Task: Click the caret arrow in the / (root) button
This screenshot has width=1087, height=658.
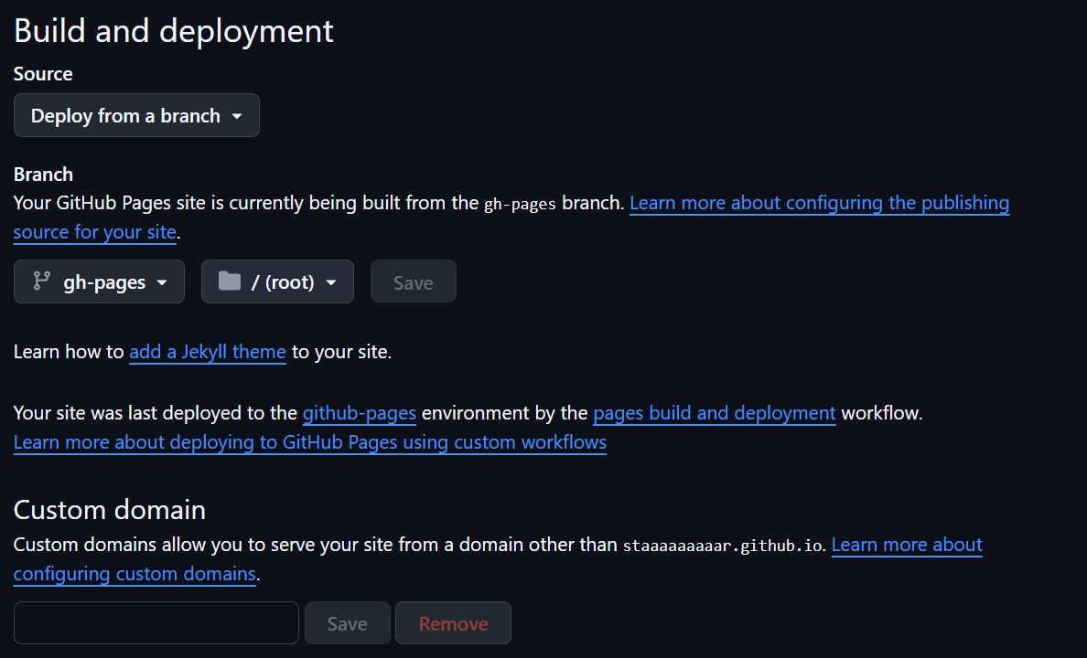Action: 331,282
